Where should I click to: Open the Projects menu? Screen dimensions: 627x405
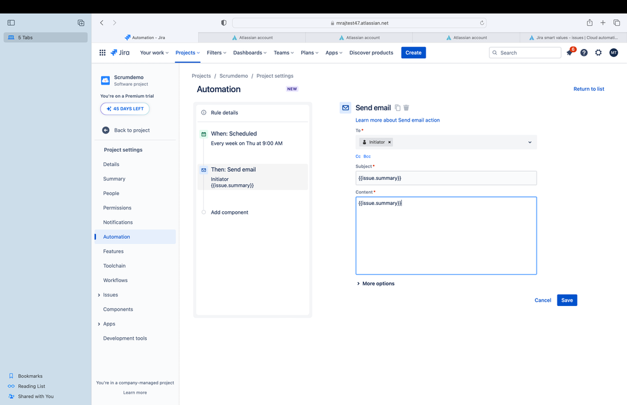click(x=188, y=53)
